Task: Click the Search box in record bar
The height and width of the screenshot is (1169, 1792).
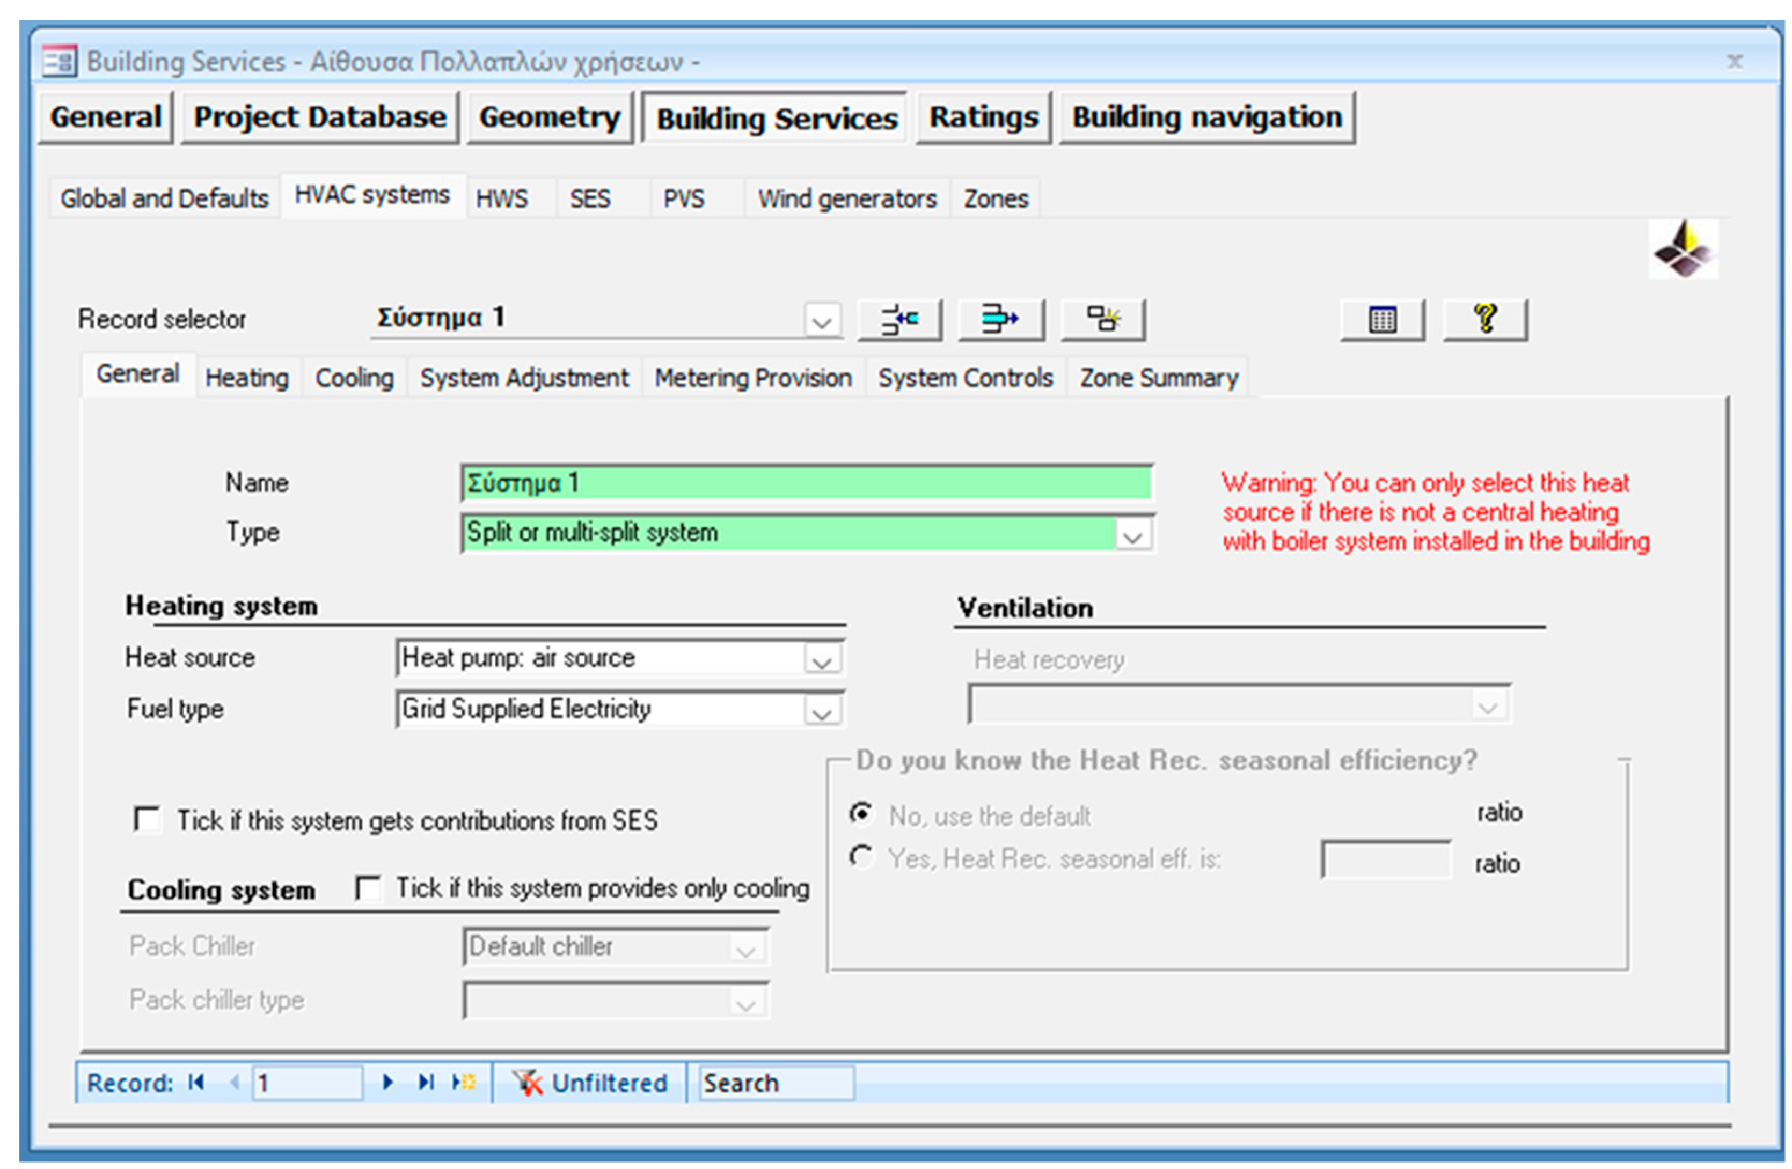Action: [x=776, y=1083]
